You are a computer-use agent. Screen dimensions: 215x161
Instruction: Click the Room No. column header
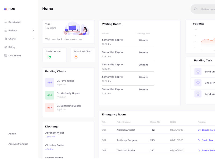155,122
